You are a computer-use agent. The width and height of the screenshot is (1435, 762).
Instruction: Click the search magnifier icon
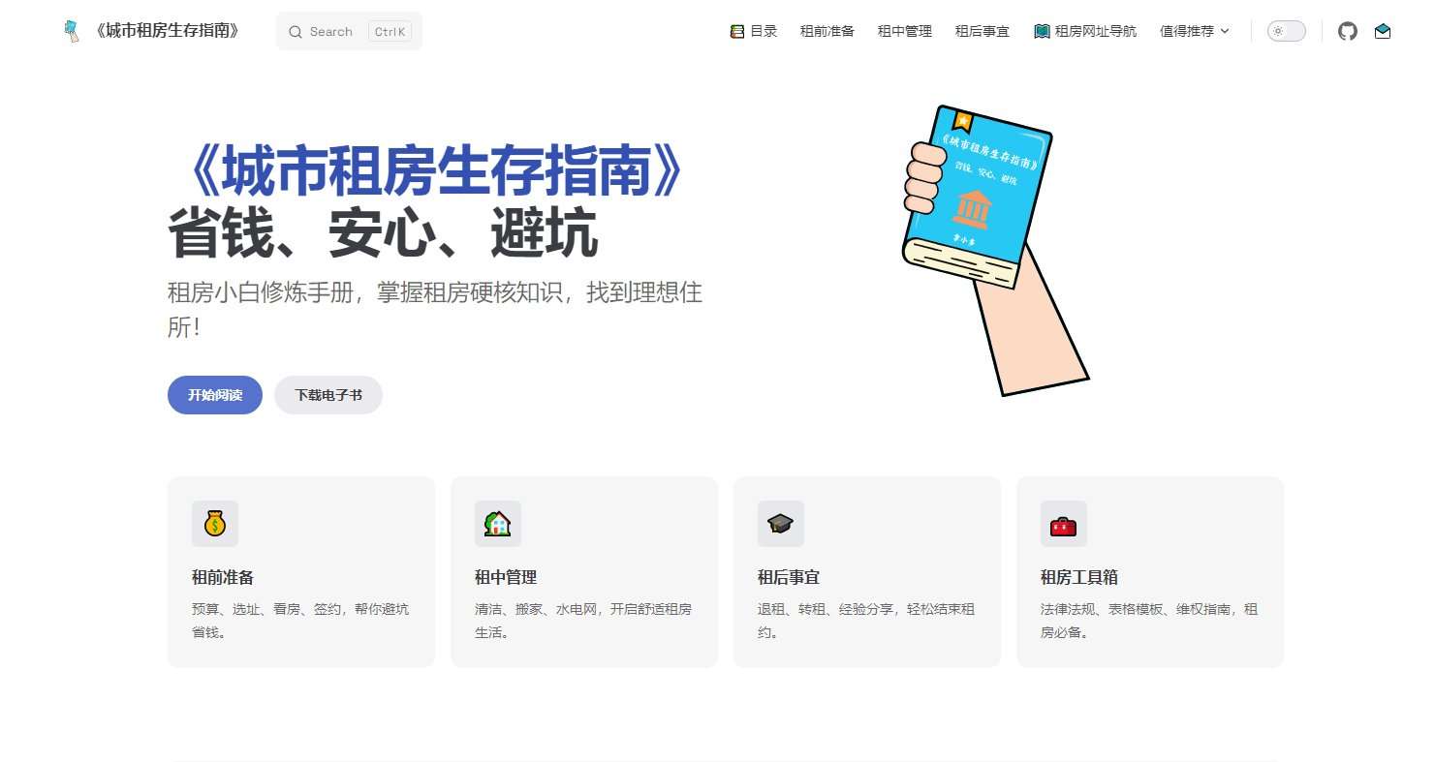coord(296,32)
